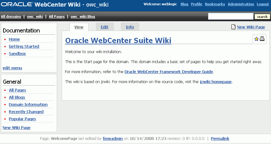This screenshot has height=144, width=271.
Task: Click the 'Welcome: weblogic' header text
Action: [160, 4]
